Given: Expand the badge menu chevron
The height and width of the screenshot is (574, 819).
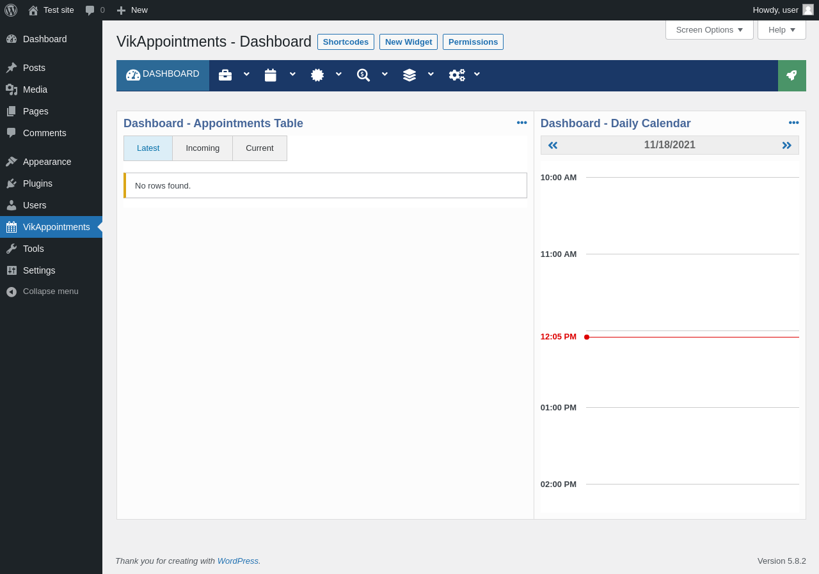Looking at the screenshot, I should tap(338, 74).
